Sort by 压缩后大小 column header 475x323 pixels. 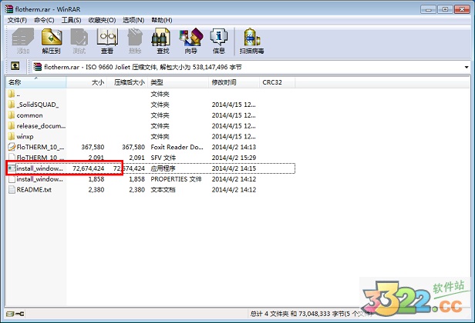point(127,82)
